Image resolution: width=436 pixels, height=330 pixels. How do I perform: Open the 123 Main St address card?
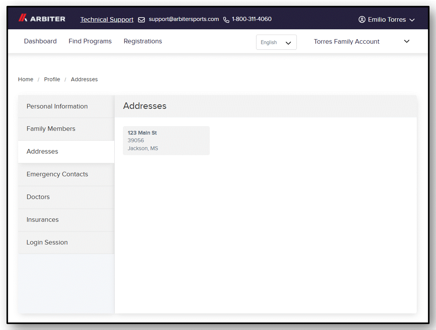pyautogui.click(x=166, y=141)
